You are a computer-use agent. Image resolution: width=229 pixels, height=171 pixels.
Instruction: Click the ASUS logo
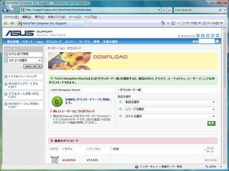click(x=20, y=33)
